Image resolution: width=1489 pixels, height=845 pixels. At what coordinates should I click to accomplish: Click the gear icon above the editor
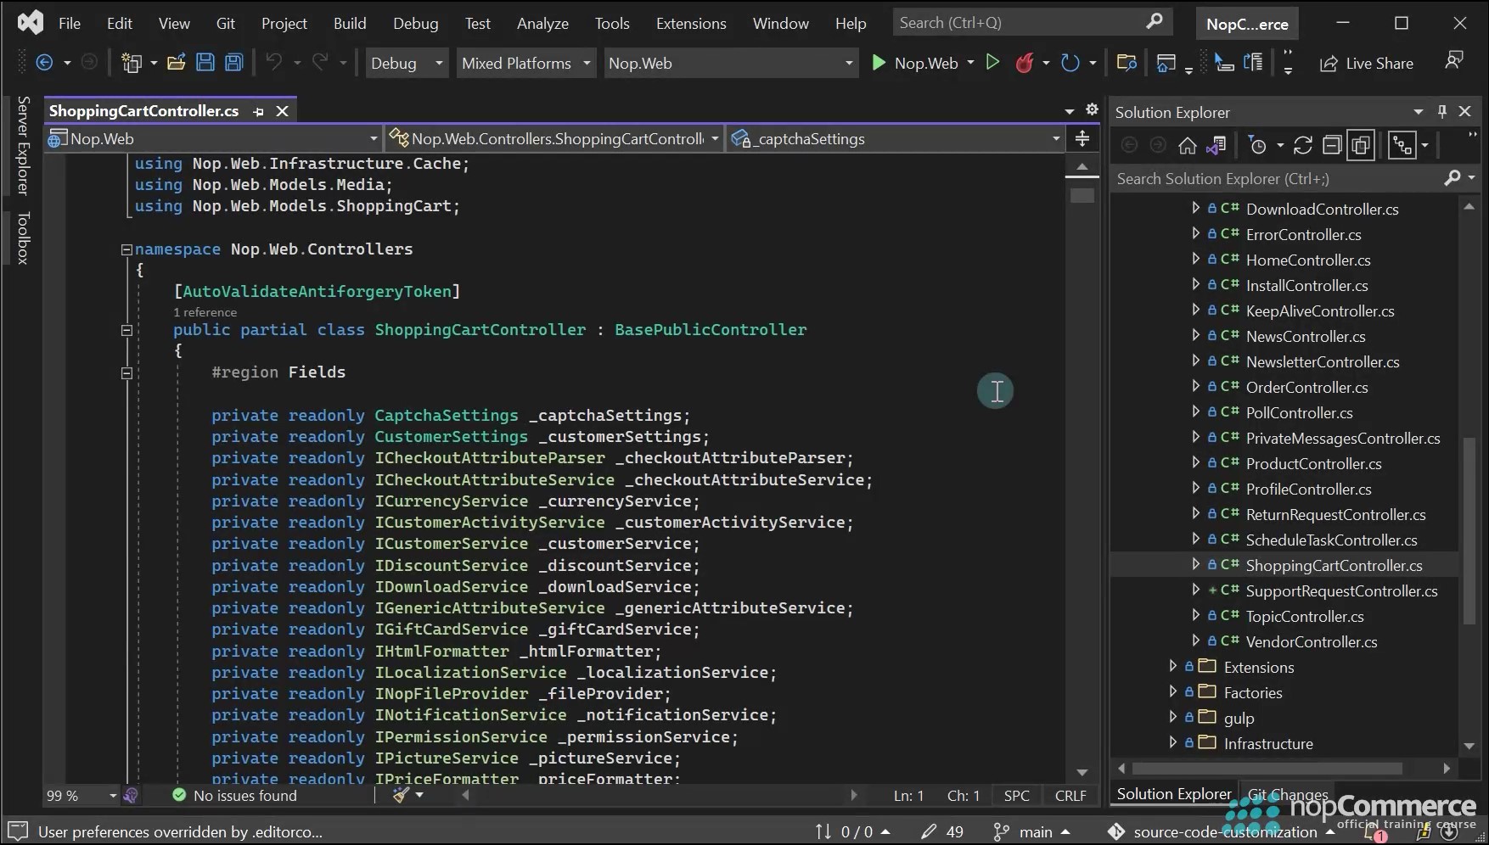click(1092, 109)
